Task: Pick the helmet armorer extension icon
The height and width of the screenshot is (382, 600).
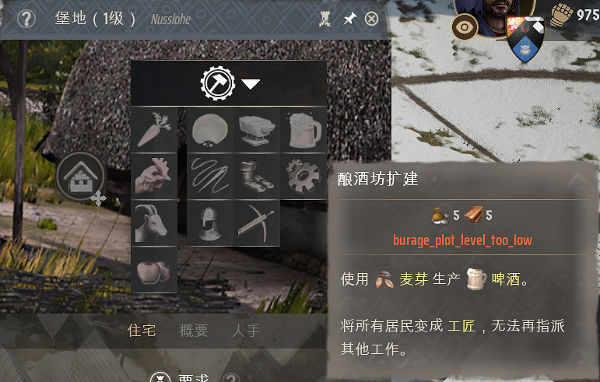Action: point(209,223)
